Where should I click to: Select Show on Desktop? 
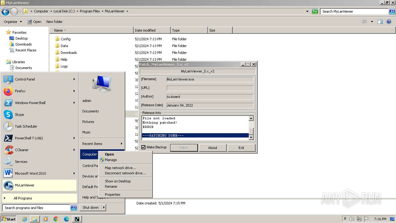coord(125,181)
